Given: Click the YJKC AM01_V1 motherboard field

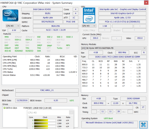Looking at the screenshot, I should coord(47,90).
